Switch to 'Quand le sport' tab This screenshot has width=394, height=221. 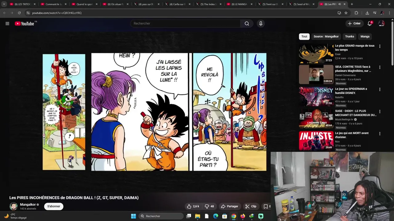pyautogui.click(x=84, y=4)
